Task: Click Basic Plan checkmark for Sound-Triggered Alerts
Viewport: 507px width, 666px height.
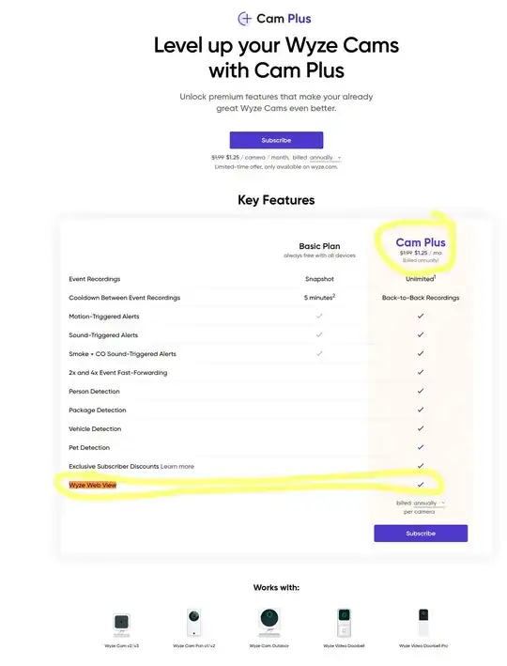Action: coord(319,334)
